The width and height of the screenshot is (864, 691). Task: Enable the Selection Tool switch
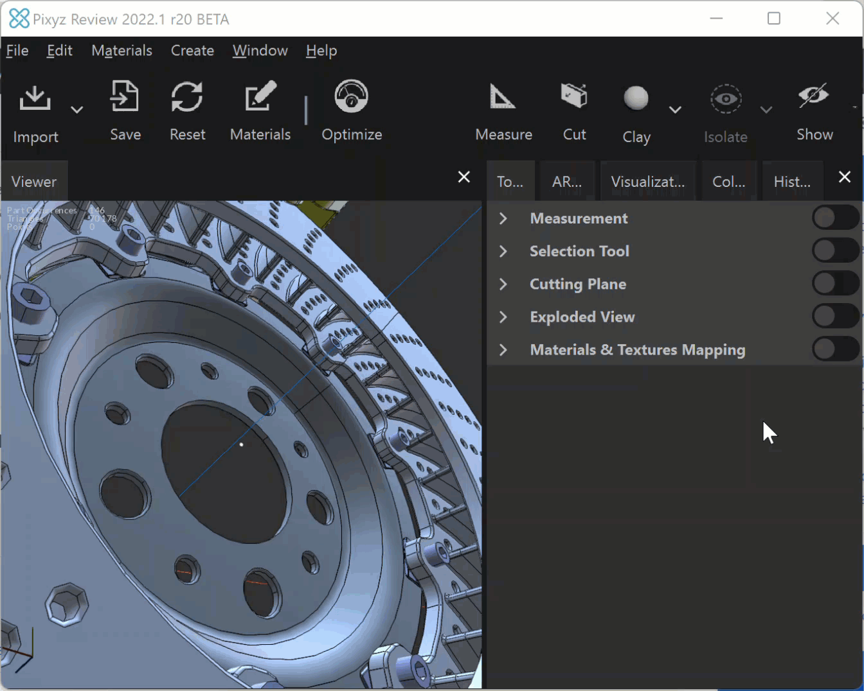click(x=835, y=250)
